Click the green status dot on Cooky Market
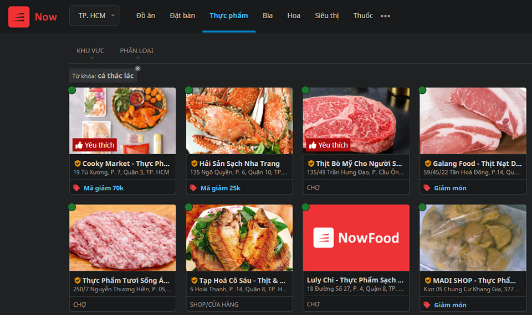The width and height of the screenshot is (532, 315). point(72,90)
